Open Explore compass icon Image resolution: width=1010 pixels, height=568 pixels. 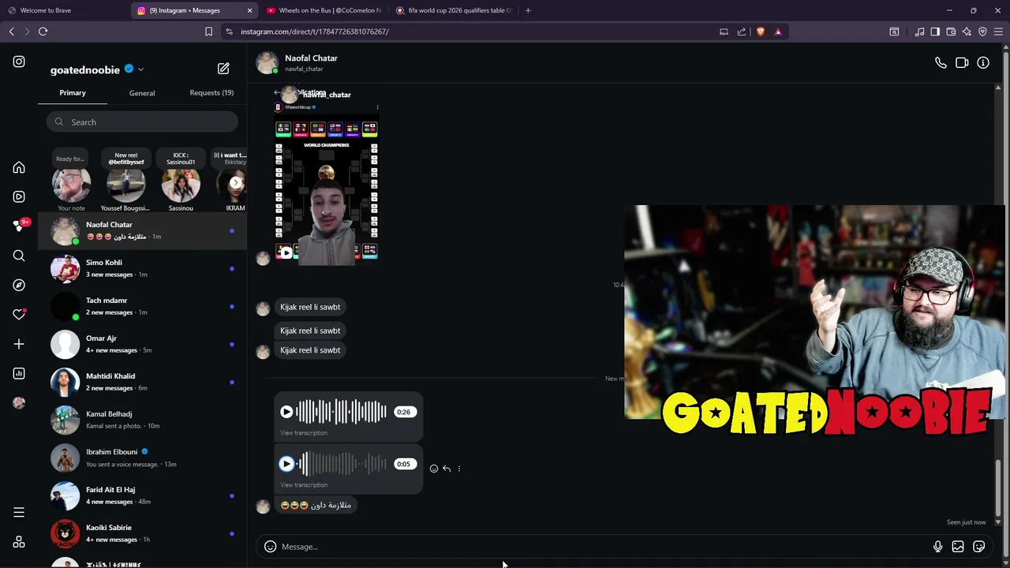pos(19,285)
